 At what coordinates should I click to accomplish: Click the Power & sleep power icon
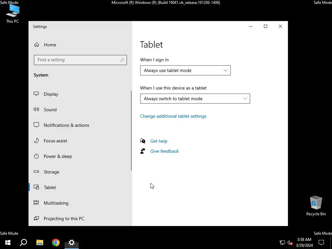point(36,156)
